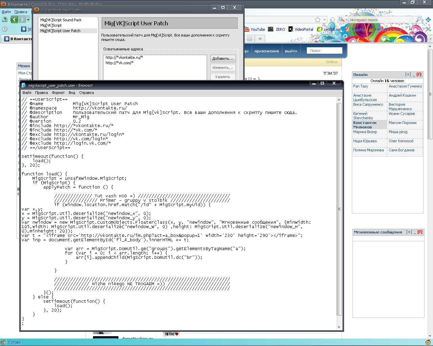433x346 pixels.
Task: Open the back/forward history dropdown arrow
Action: click(28, 20)
